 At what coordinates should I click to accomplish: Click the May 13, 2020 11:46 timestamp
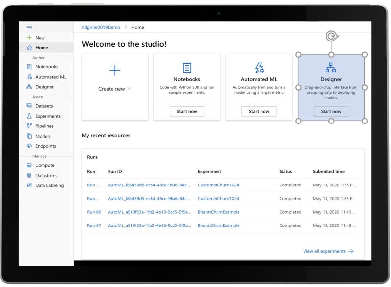pyautogui.click(x=334, y=212)
